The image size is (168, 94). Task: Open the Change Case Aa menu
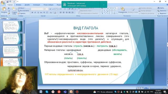tap(51, 13)
